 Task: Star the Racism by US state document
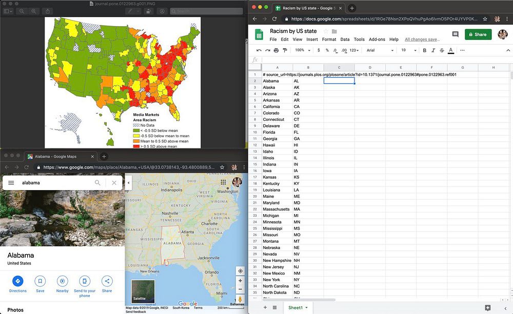[x=325, y=31]
